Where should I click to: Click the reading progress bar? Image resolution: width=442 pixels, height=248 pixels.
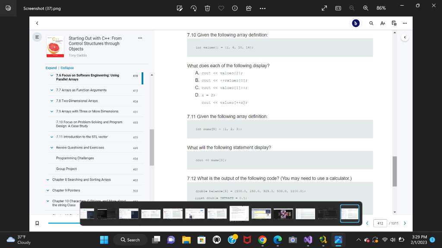[x=64, y=223]
